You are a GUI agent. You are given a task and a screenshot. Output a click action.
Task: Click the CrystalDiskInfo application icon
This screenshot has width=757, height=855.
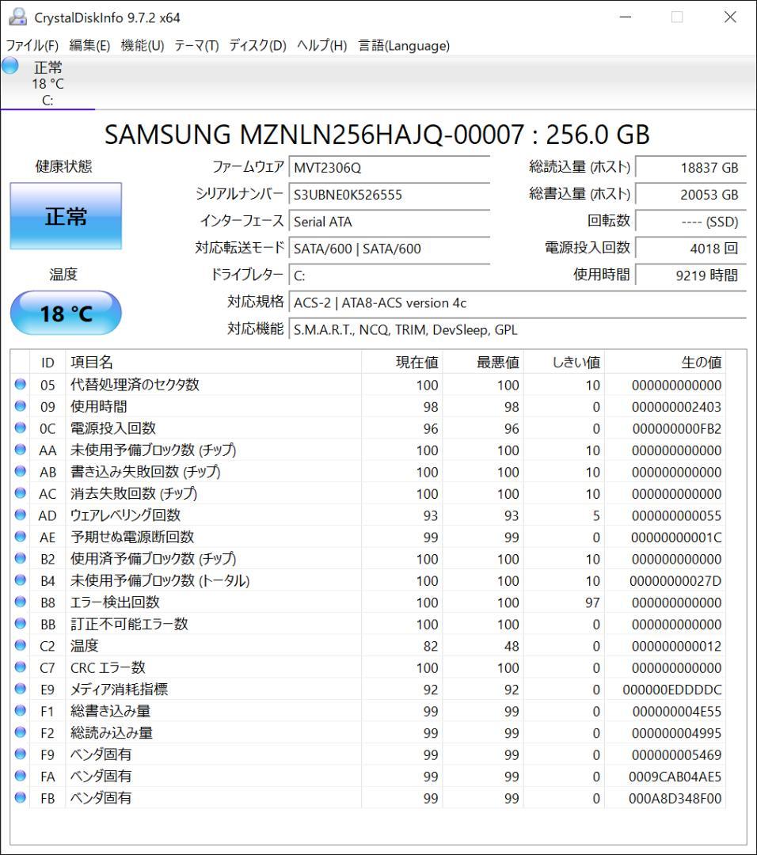click(17, 16)
